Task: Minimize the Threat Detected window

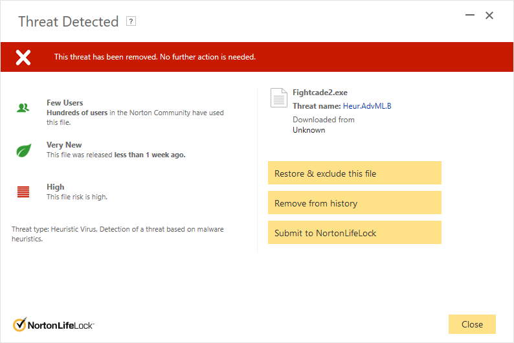Action: pos(470,15)
